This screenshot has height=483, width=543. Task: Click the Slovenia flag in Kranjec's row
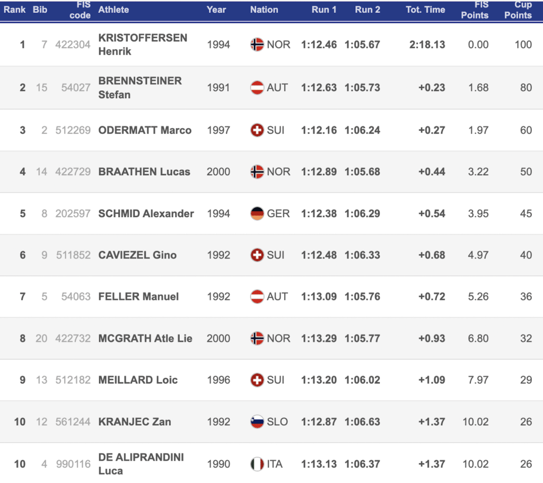coord(257,422)
